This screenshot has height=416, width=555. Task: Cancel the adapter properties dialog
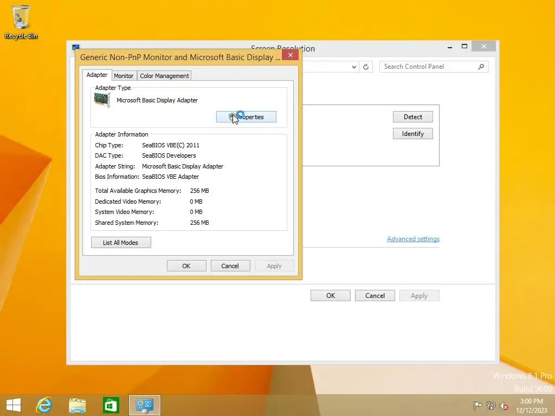(230, 265)
